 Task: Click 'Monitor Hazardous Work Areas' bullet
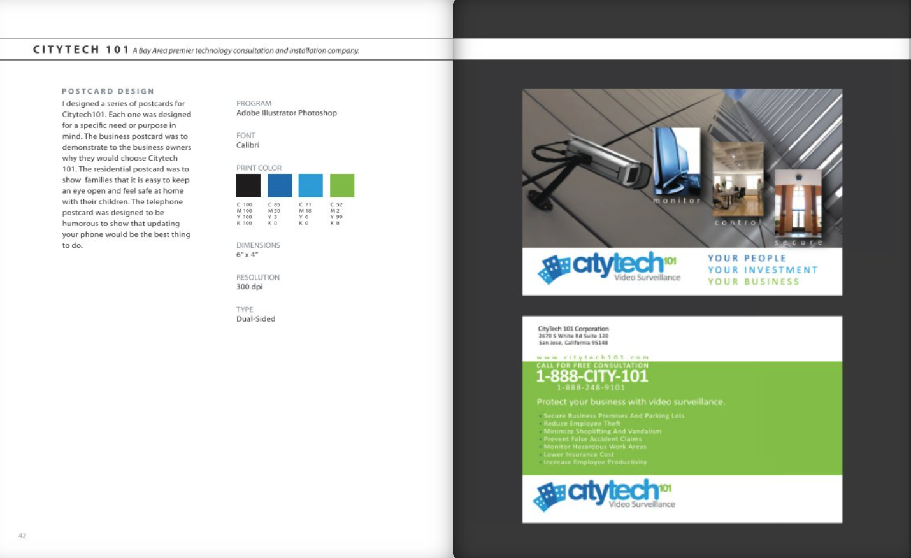[595, 447]
